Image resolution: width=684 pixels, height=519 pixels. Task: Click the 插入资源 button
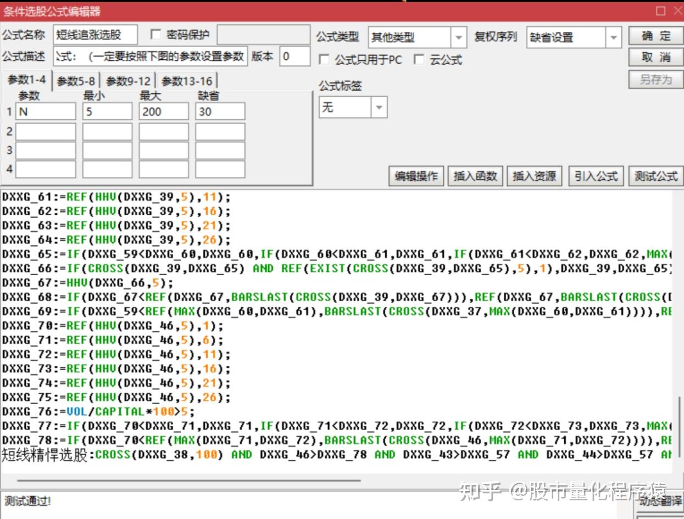coord(535,176)
